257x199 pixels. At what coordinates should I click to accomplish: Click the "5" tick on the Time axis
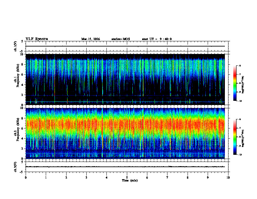click(127, 178)
